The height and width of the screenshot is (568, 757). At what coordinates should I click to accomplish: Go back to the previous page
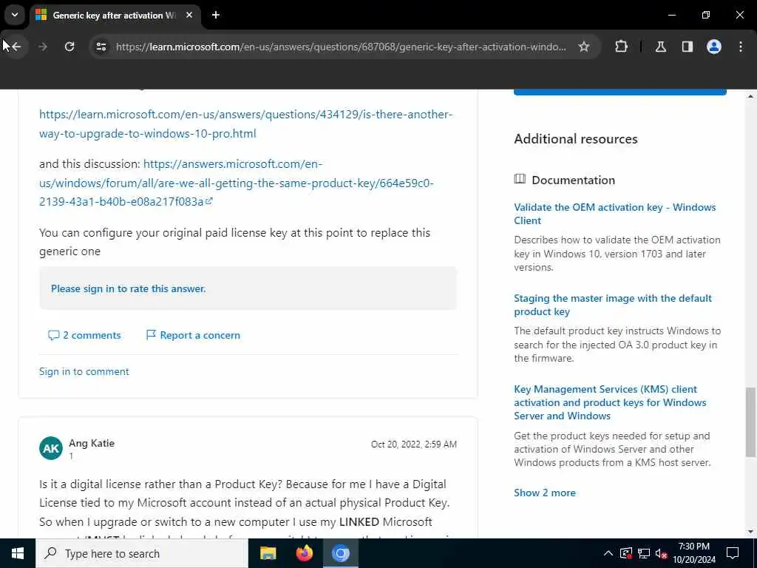click(16, 47)
